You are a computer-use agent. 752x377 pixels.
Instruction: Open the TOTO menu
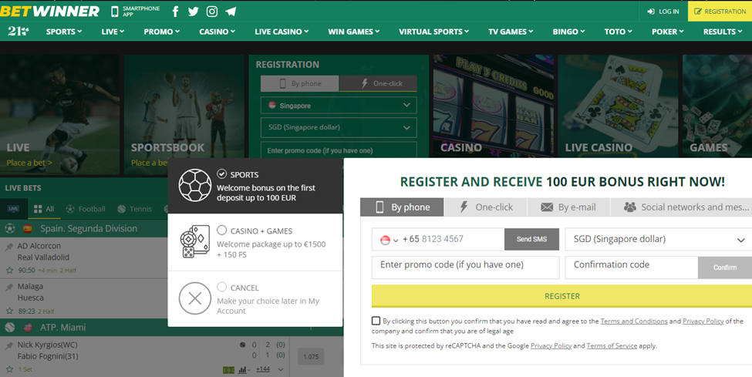tap(618, 32)
